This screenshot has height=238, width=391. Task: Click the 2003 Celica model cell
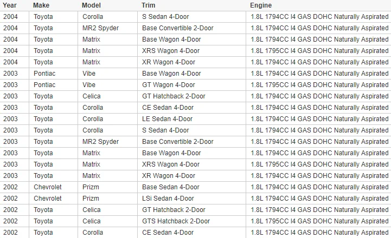click(92, 96)
